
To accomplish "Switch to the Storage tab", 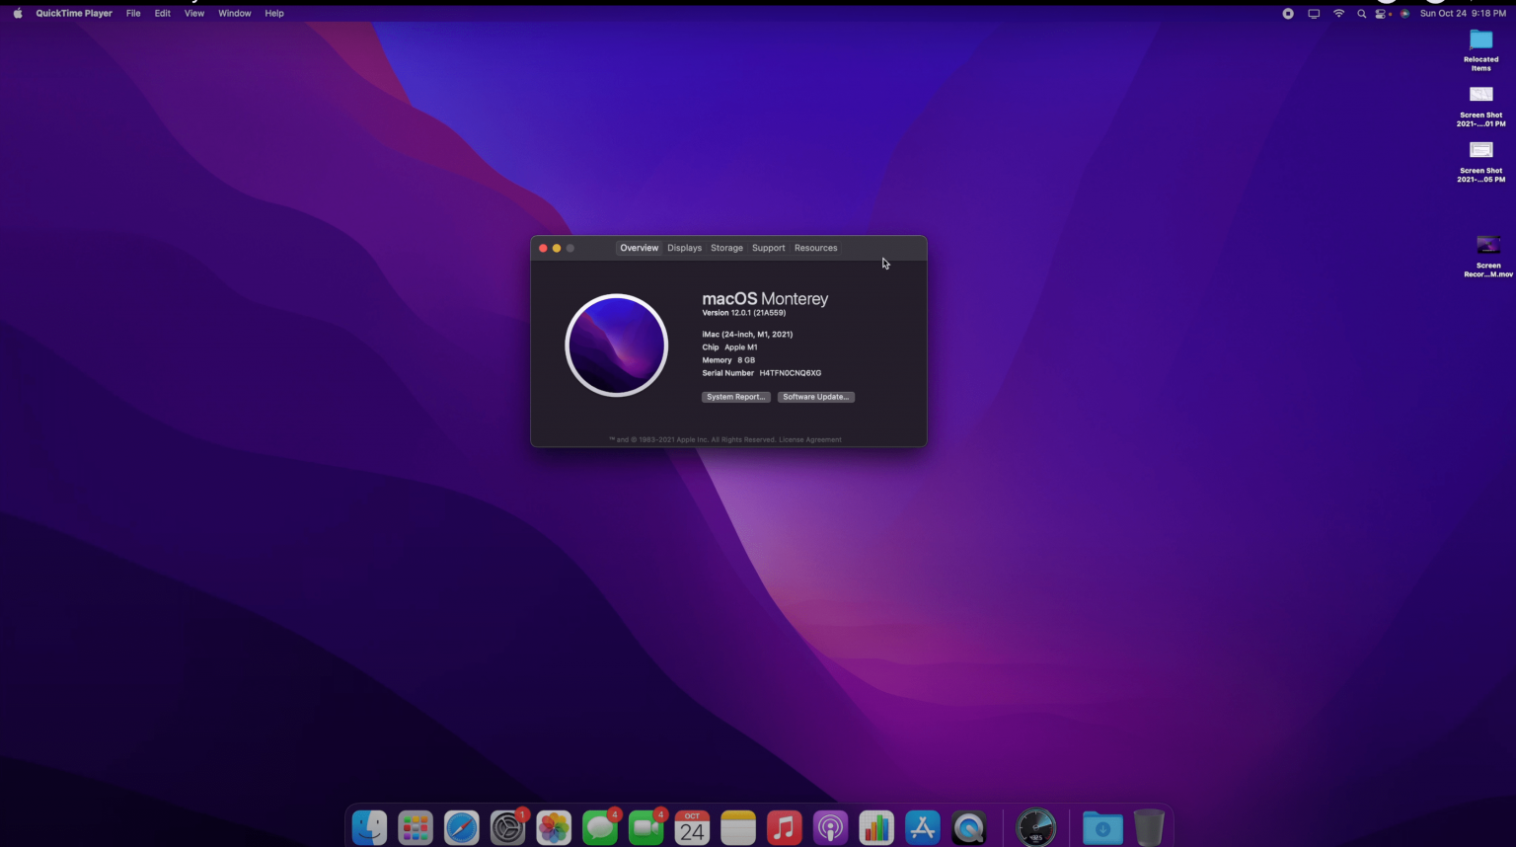I will (726, 248).
